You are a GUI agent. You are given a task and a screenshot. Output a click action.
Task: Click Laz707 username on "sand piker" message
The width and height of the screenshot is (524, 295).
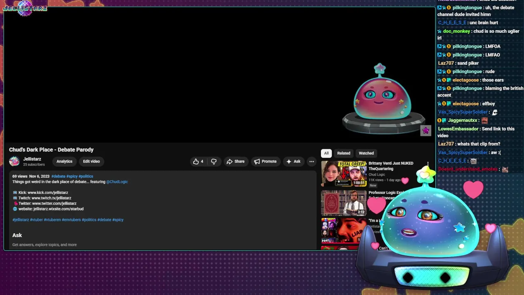click(x=446, y=63)
